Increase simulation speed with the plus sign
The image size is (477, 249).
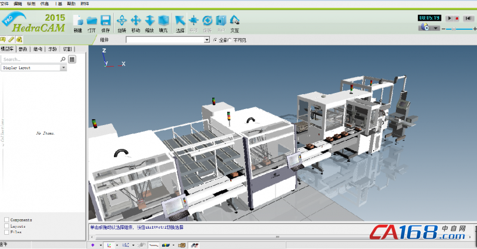475,29
